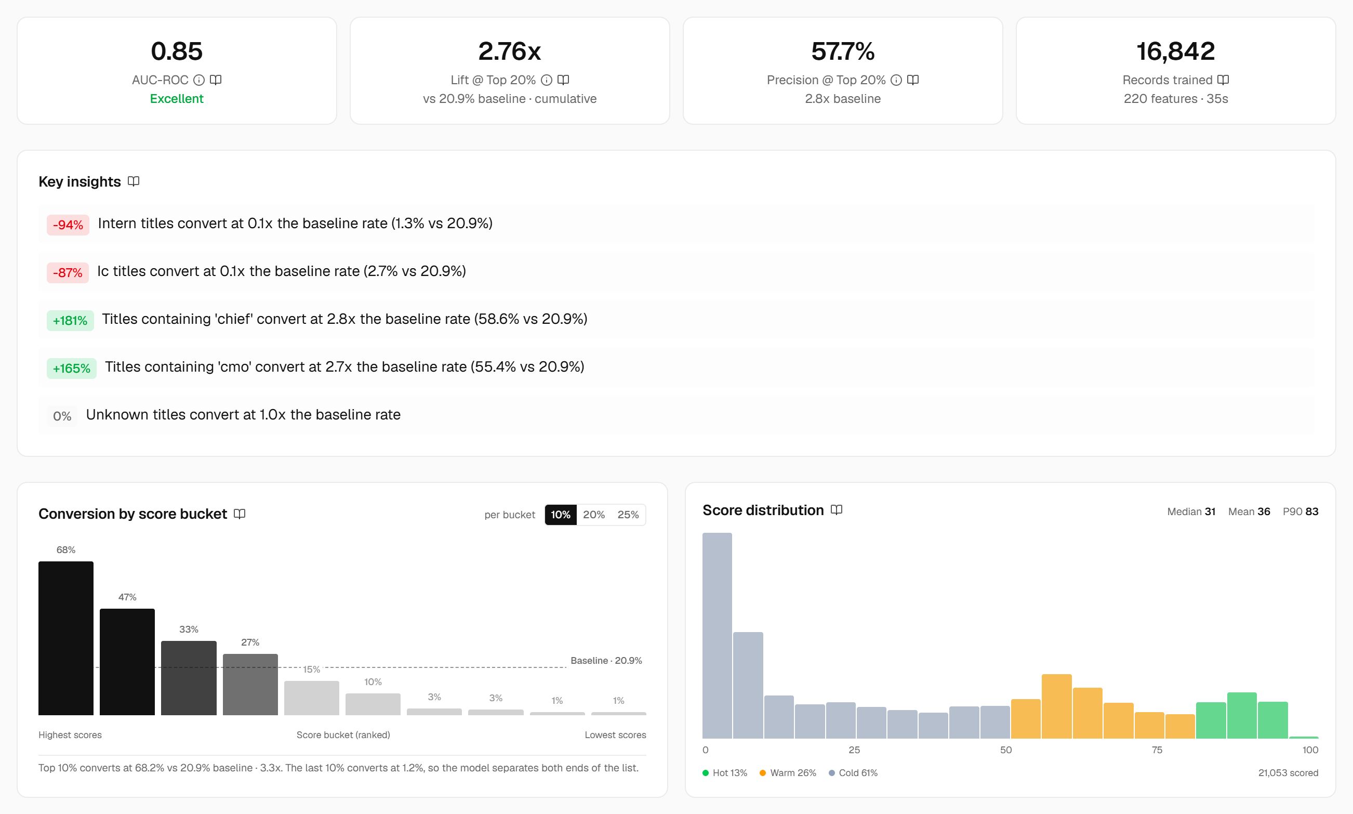Click the 33% conversion bar

(x=189, y=678)
